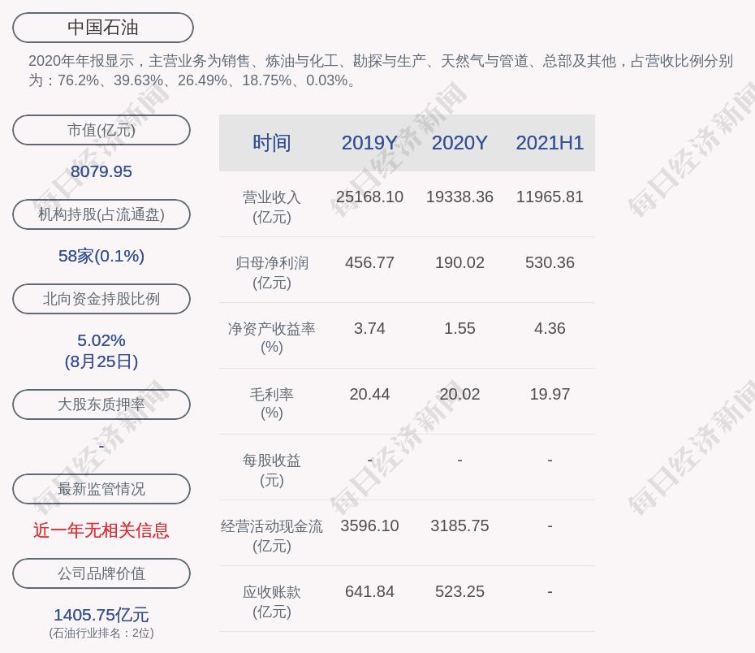The height and width of the screenshot is (653, 755).
Task: Click cash flow value 3185.75
Action: point(459,525)
